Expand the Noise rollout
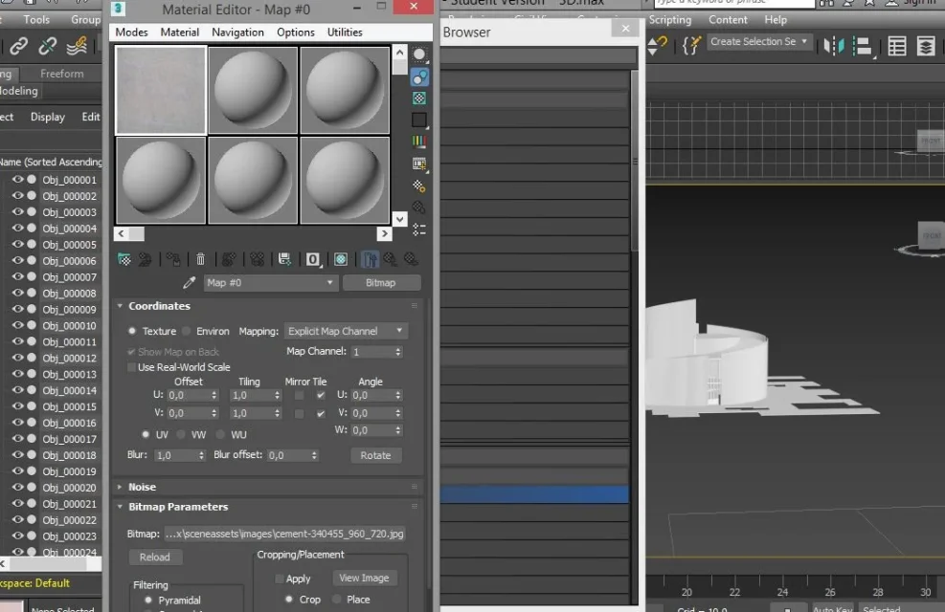This screenshot has height=612, width=945. click(142, 487)
